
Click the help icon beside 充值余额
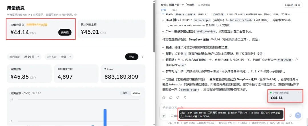23,25
